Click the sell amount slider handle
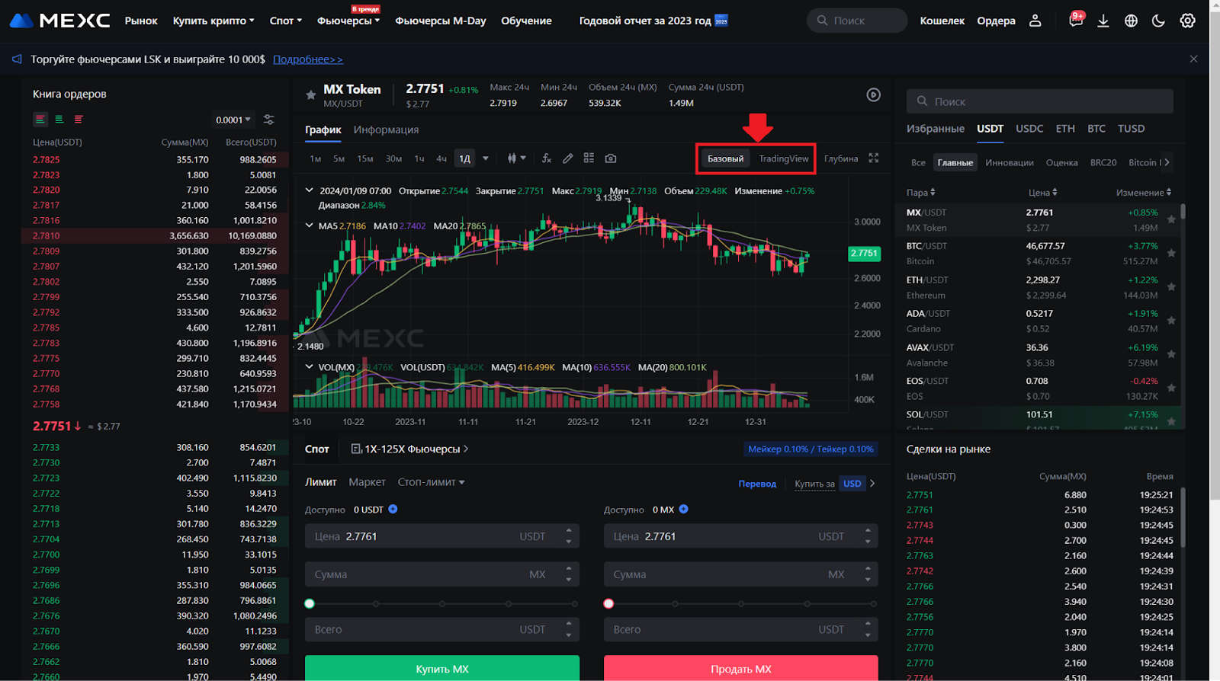1220x681 pixels. [608, 603]
